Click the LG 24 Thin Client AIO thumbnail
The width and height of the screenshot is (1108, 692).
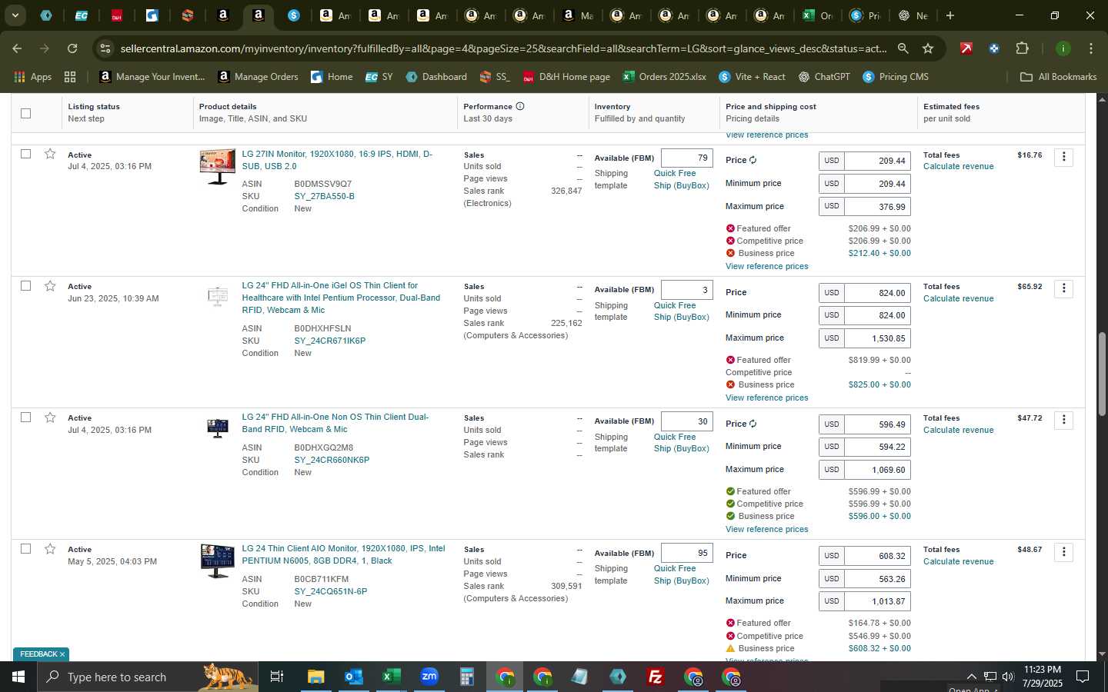218,561
